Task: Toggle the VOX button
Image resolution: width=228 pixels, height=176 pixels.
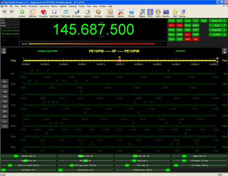Action: [x=180, y=21]
